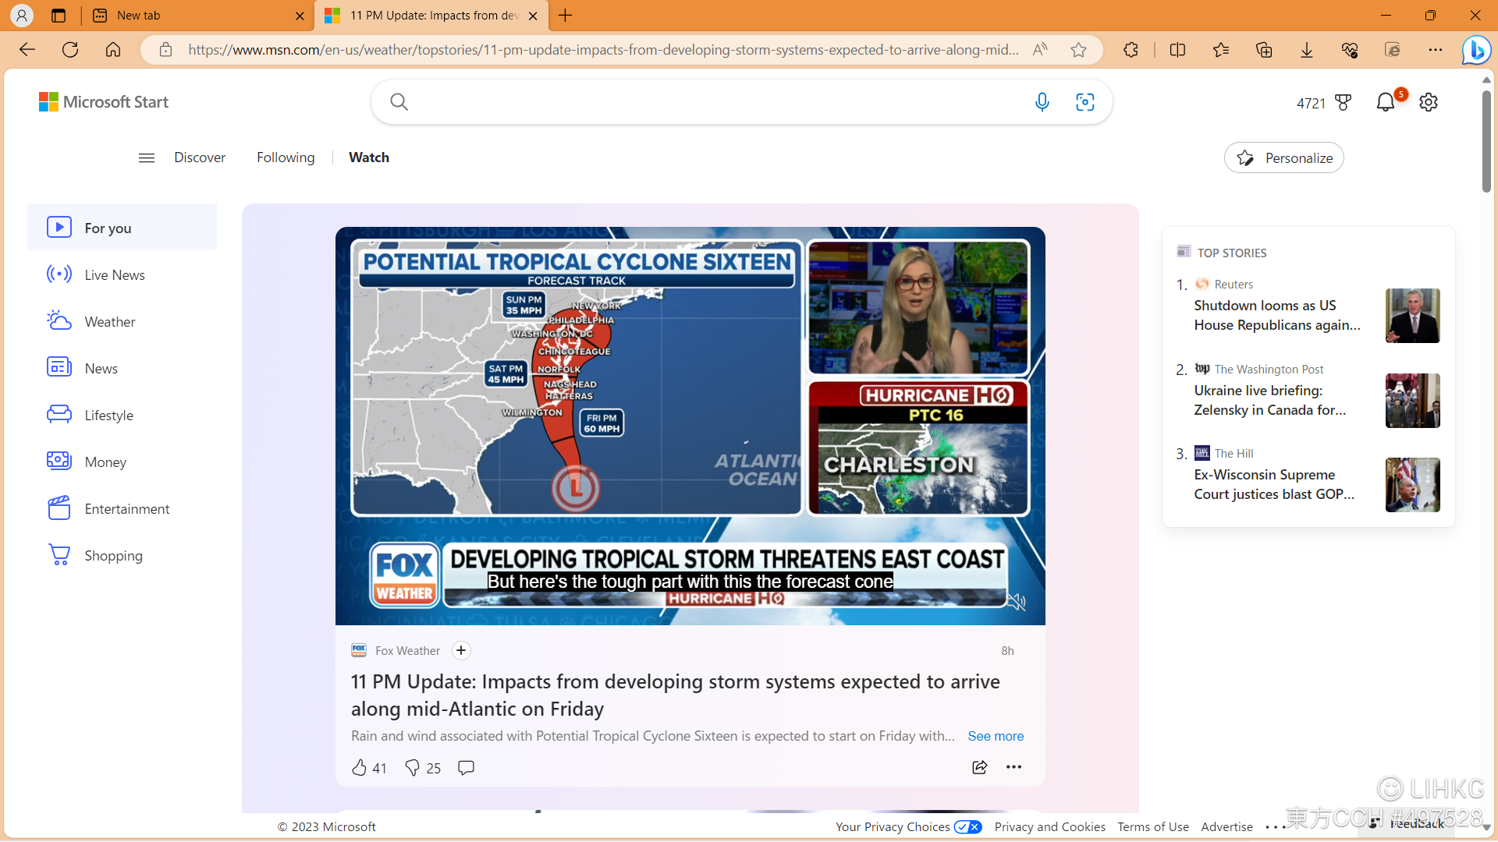
Task: Expand the hamburger navigation menu
Action: pyautogui.click(x=147, y=158)
